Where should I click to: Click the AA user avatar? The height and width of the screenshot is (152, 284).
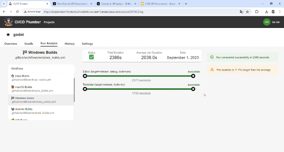[x=267, y=22]
